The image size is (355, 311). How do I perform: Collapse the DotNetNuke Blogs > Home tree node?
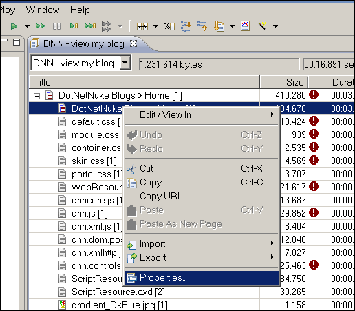pos(36,96)
